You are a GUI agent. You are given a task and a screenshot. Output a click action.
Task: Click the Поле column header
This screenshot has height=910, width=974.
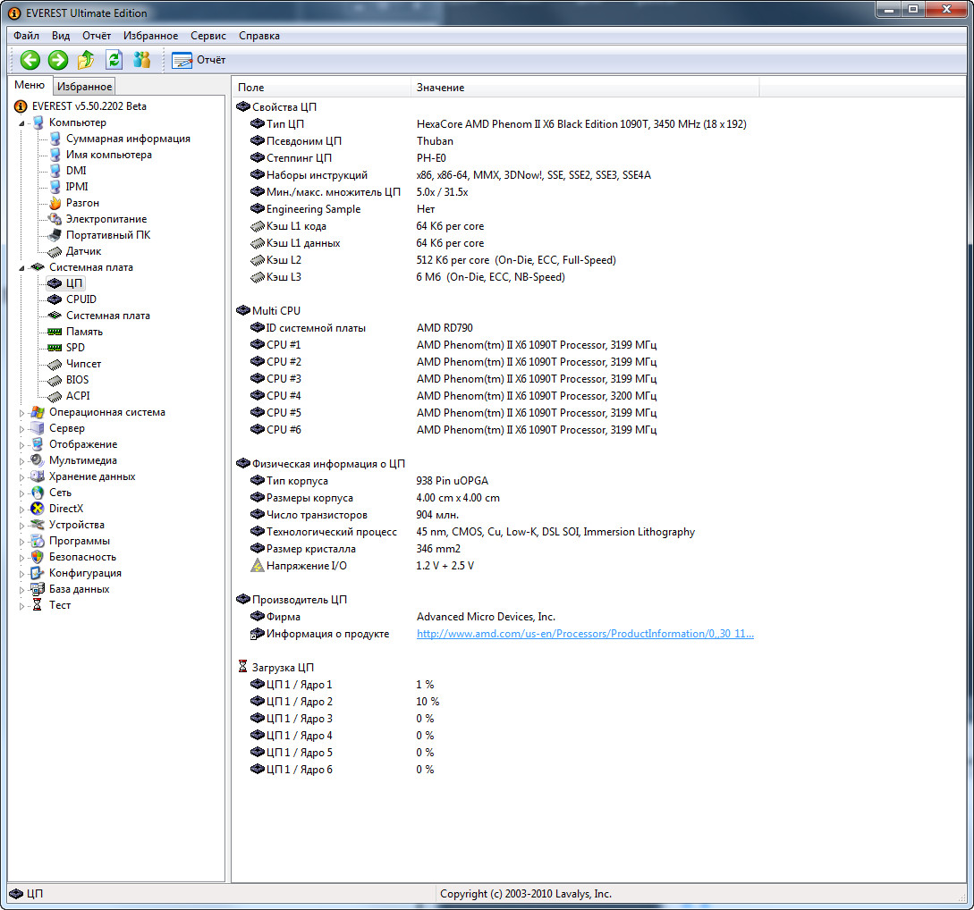click(x=321, y=88)
